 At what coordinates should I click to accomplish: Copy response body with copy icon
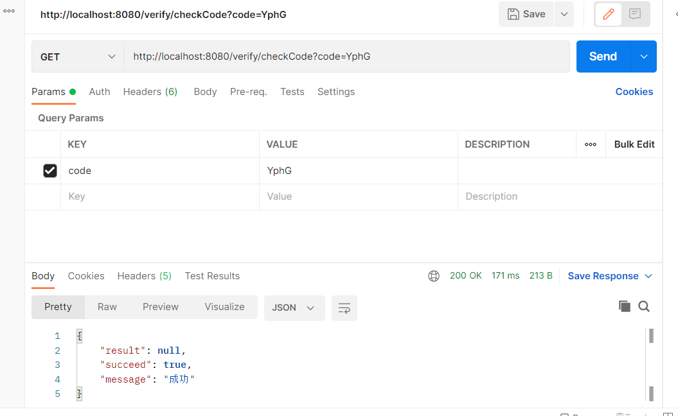624,306
